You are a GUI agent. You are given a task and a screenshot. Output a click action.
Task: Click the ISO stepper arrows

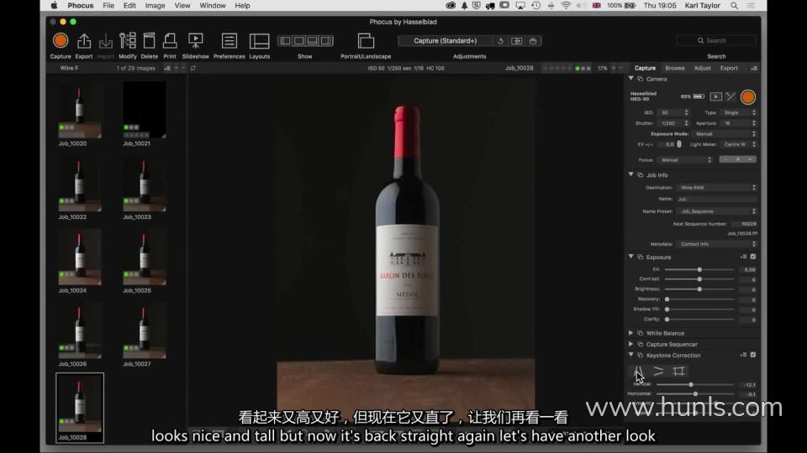[686, 112]
